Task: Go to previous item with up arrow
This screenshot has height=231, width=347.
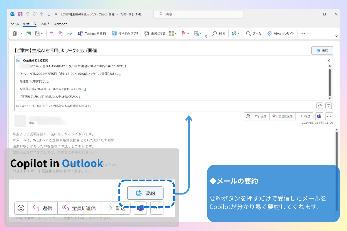Action: click(42, 14)
